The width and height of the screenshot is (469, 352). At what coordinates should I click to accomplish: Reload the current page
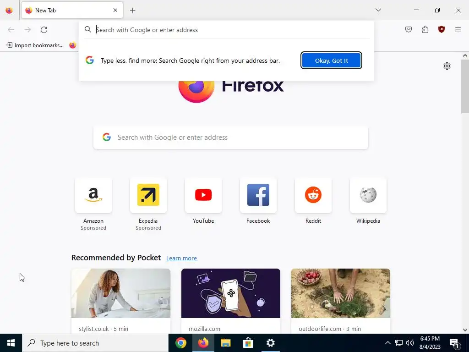pos(44,30)
